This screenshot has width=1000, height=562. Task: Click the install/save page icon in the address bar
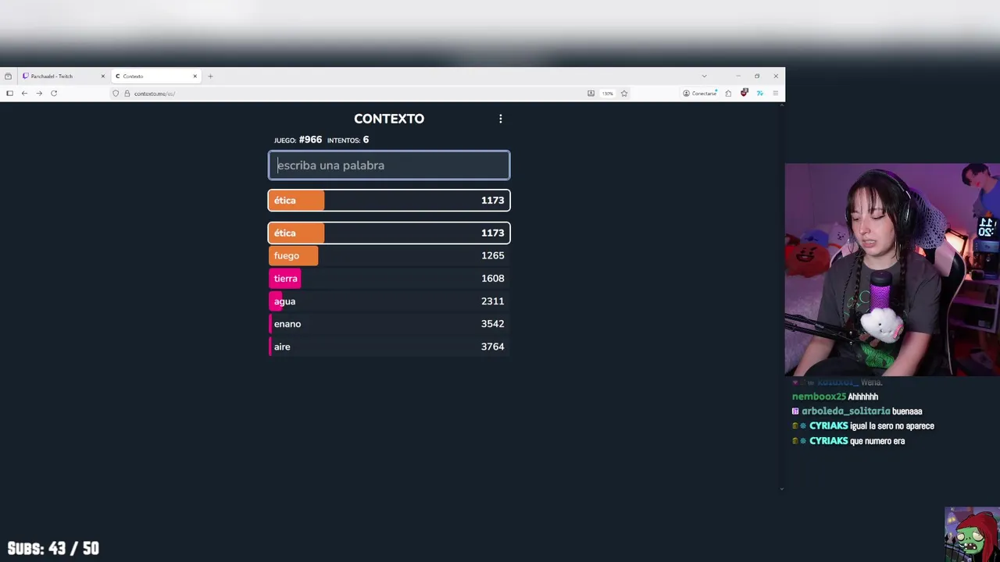pyautogui.click(x=591, y=94)
